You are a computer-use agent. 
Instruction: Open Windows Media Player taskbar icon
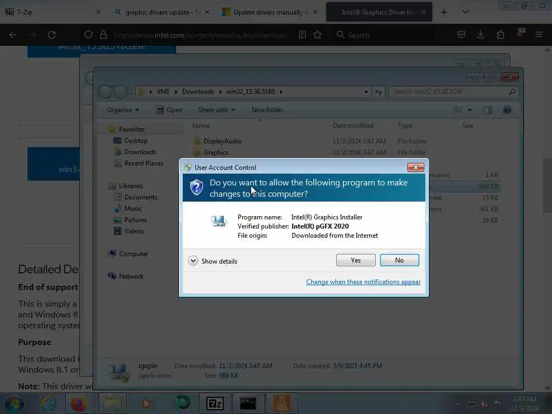pyautogui.click(x=147, y=404)
